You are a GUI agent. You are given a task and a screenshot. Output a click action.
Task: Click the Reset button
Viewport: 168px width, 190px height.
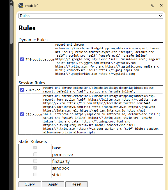(x=77, y=184)
